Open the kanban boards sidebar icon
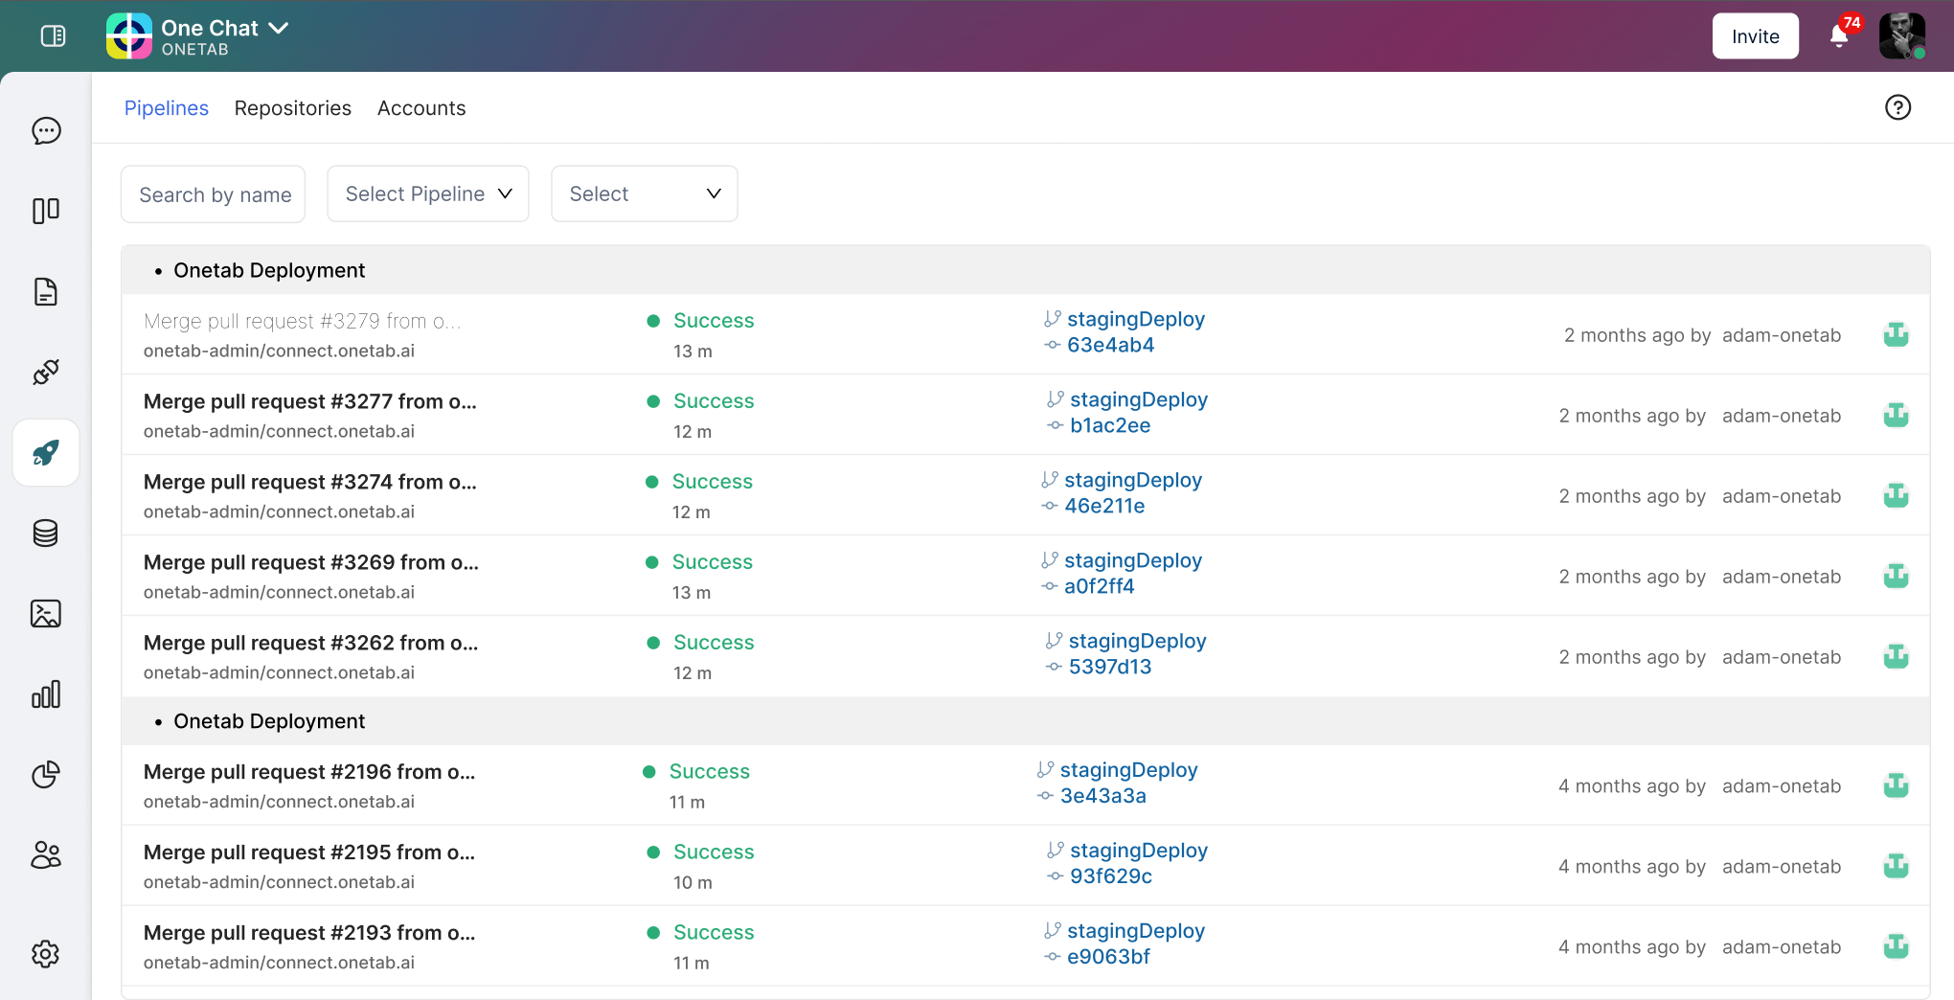The width and height of the screenshot is (1954, 1000). tap(46, 211)
